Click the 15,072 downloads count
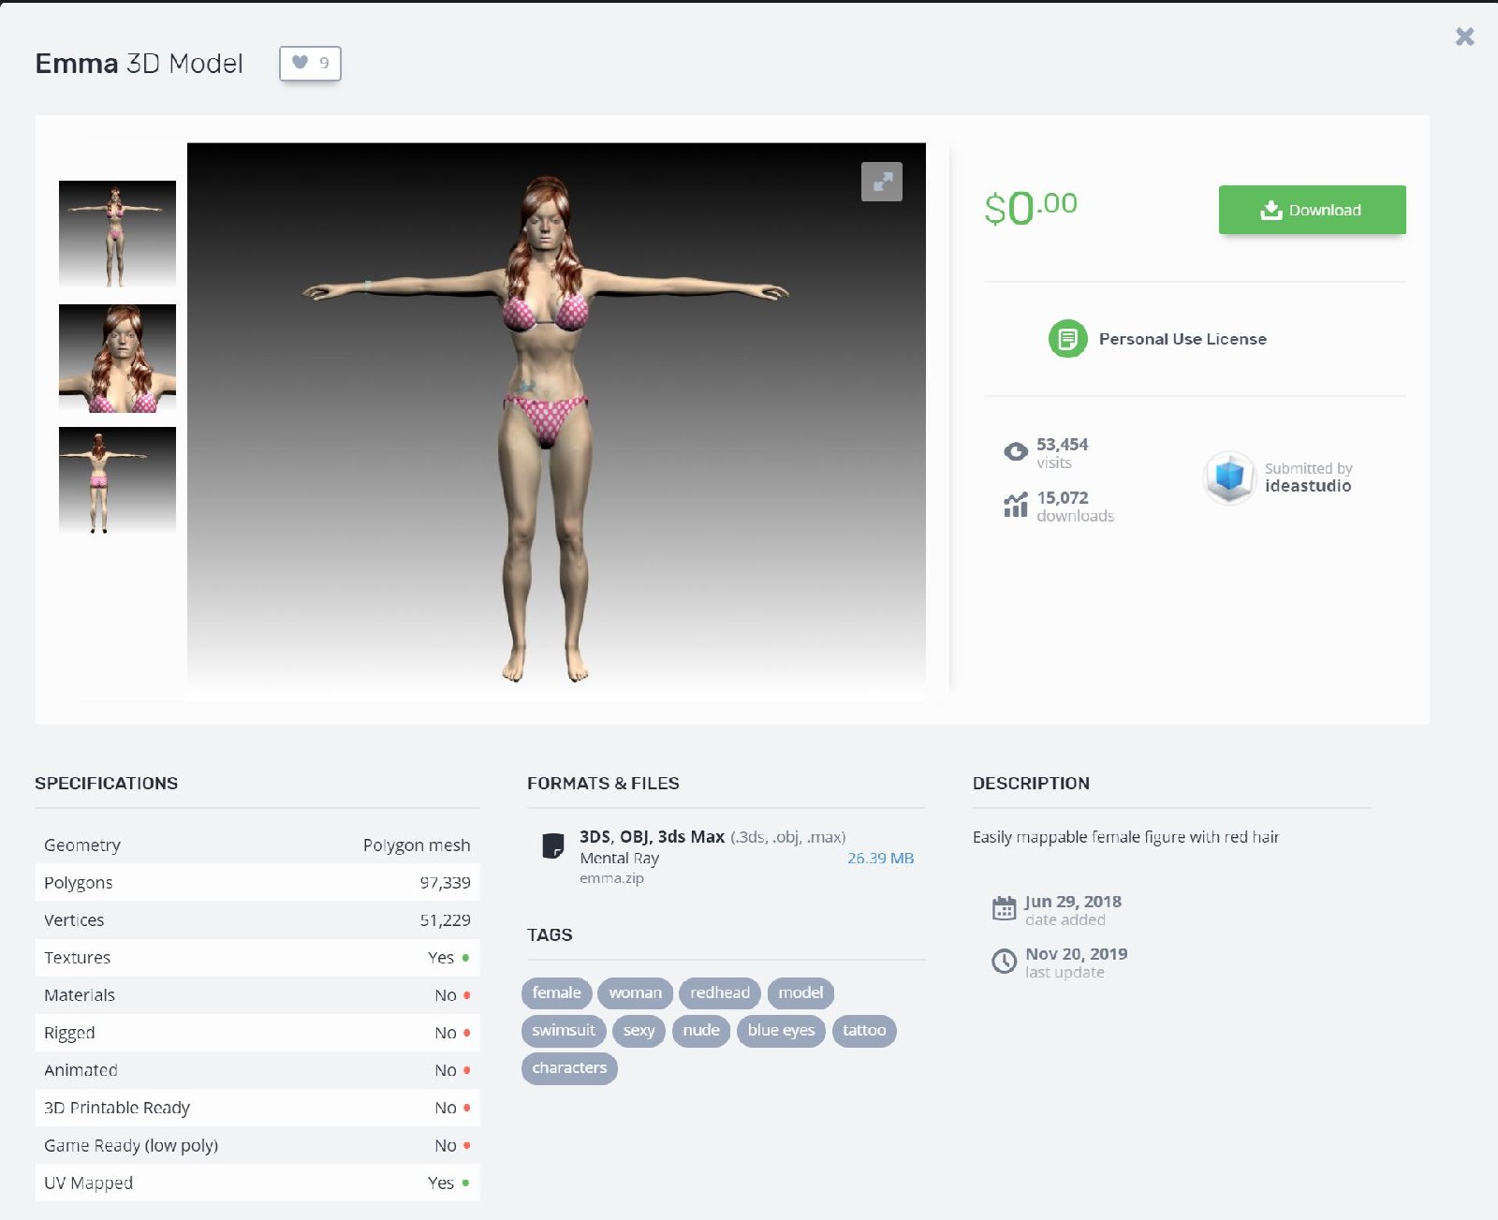 click(x=1063, y=498)
